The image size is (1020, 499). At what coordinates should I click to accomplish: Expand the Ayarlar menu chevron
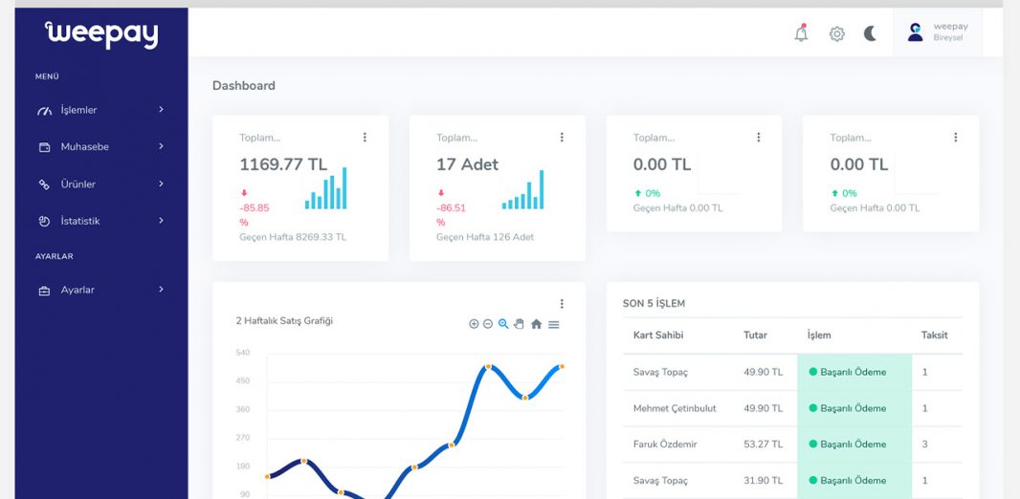[x=161, y=289]
